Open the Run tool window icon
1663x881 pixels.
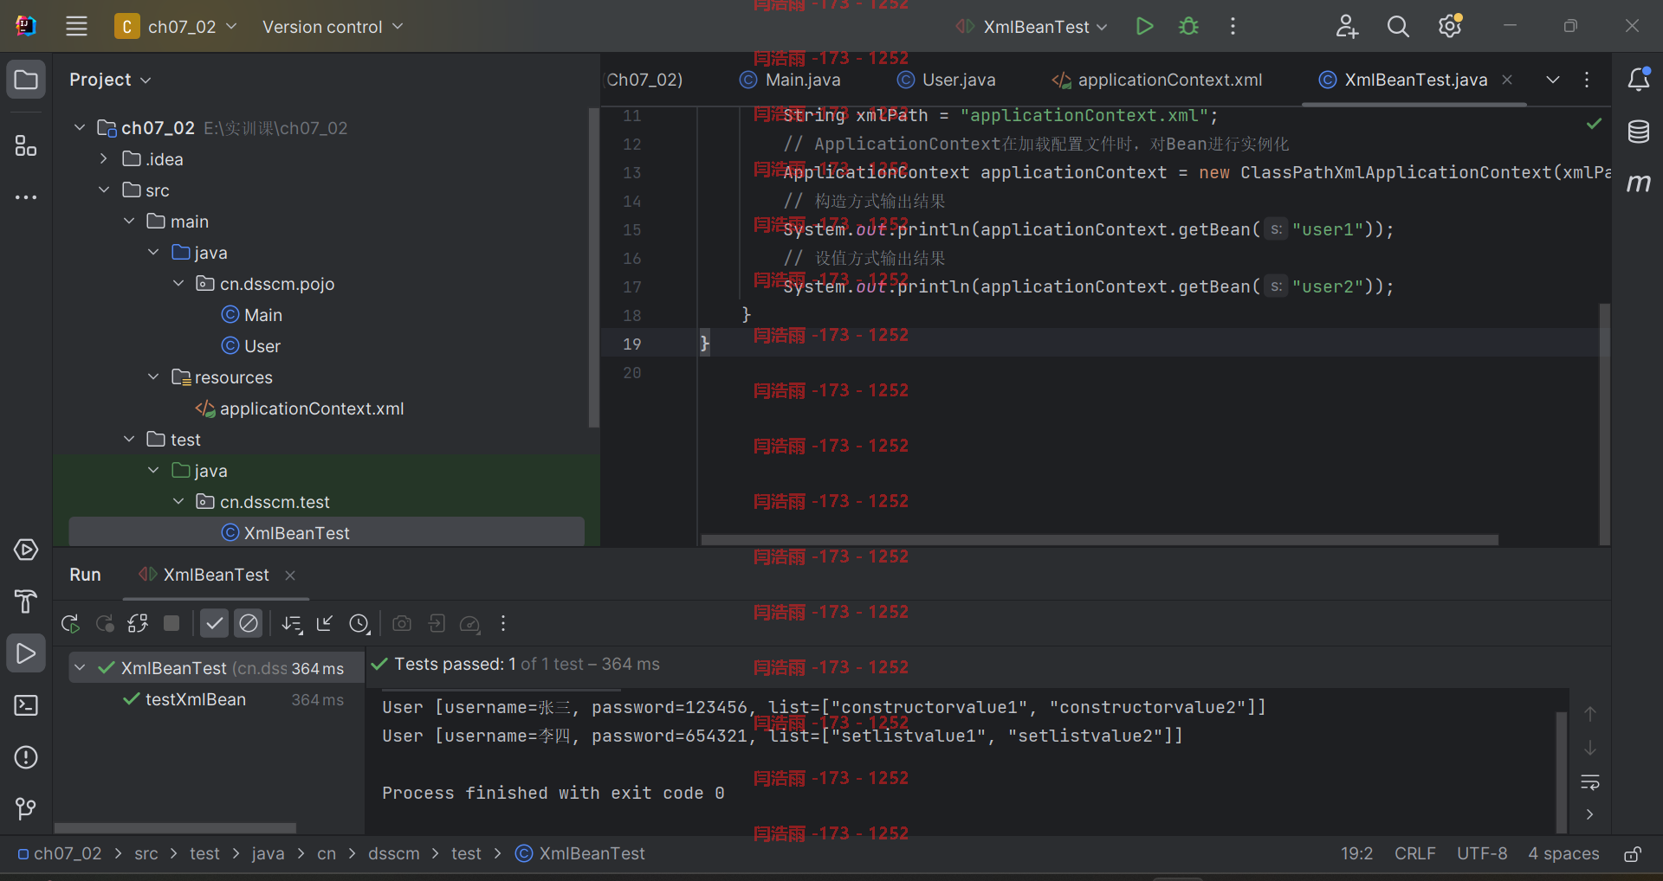(26, 653)
